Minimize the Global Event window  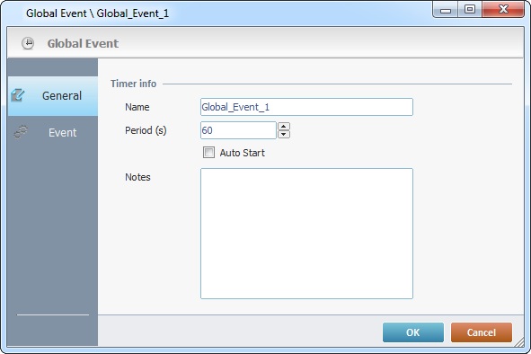pos(446,10)
